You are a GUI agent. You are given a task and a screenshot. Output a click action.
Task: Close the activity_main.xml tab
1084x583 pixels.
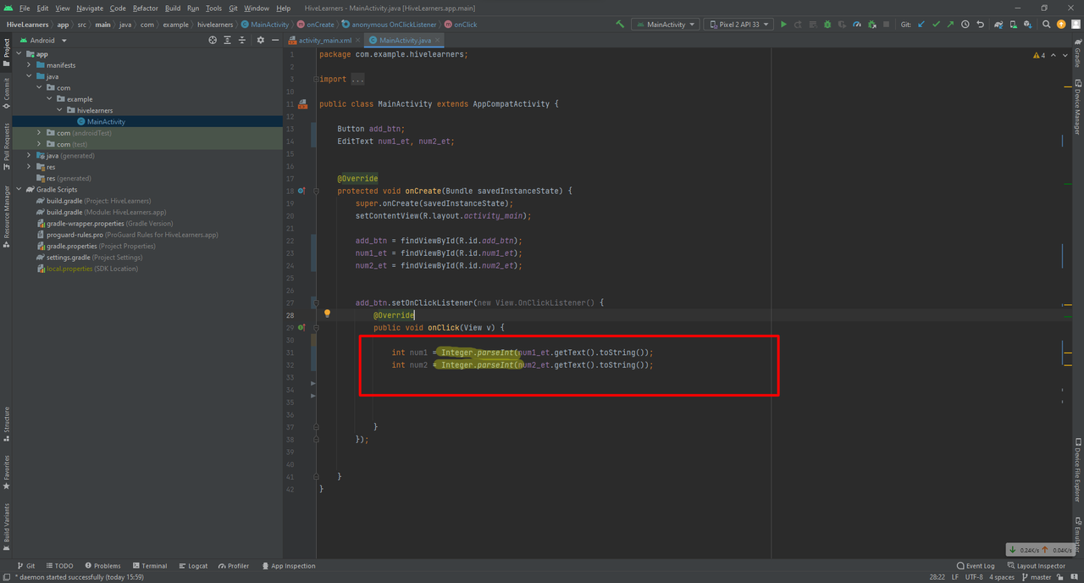359,40
